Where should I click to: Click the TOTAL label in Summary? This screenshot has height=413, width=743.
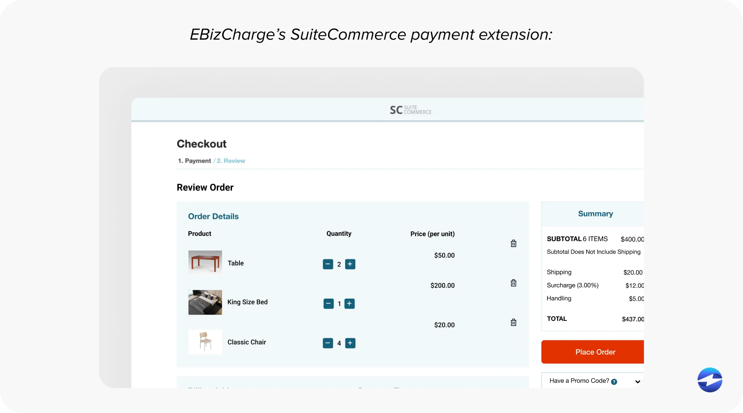point(557,319)
